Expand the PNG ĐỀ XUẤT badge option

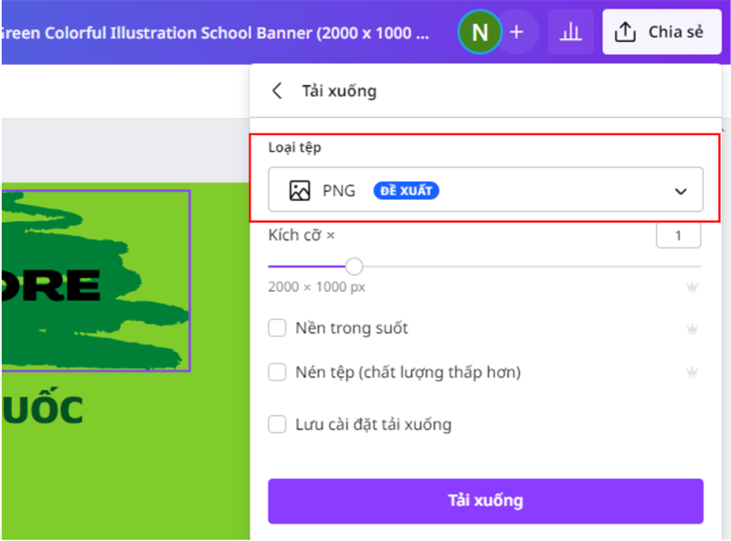tap(406, 190)
